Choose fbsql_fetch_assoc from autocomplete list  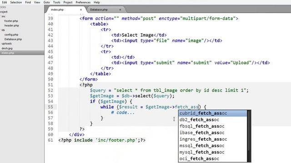pos(213,126)
